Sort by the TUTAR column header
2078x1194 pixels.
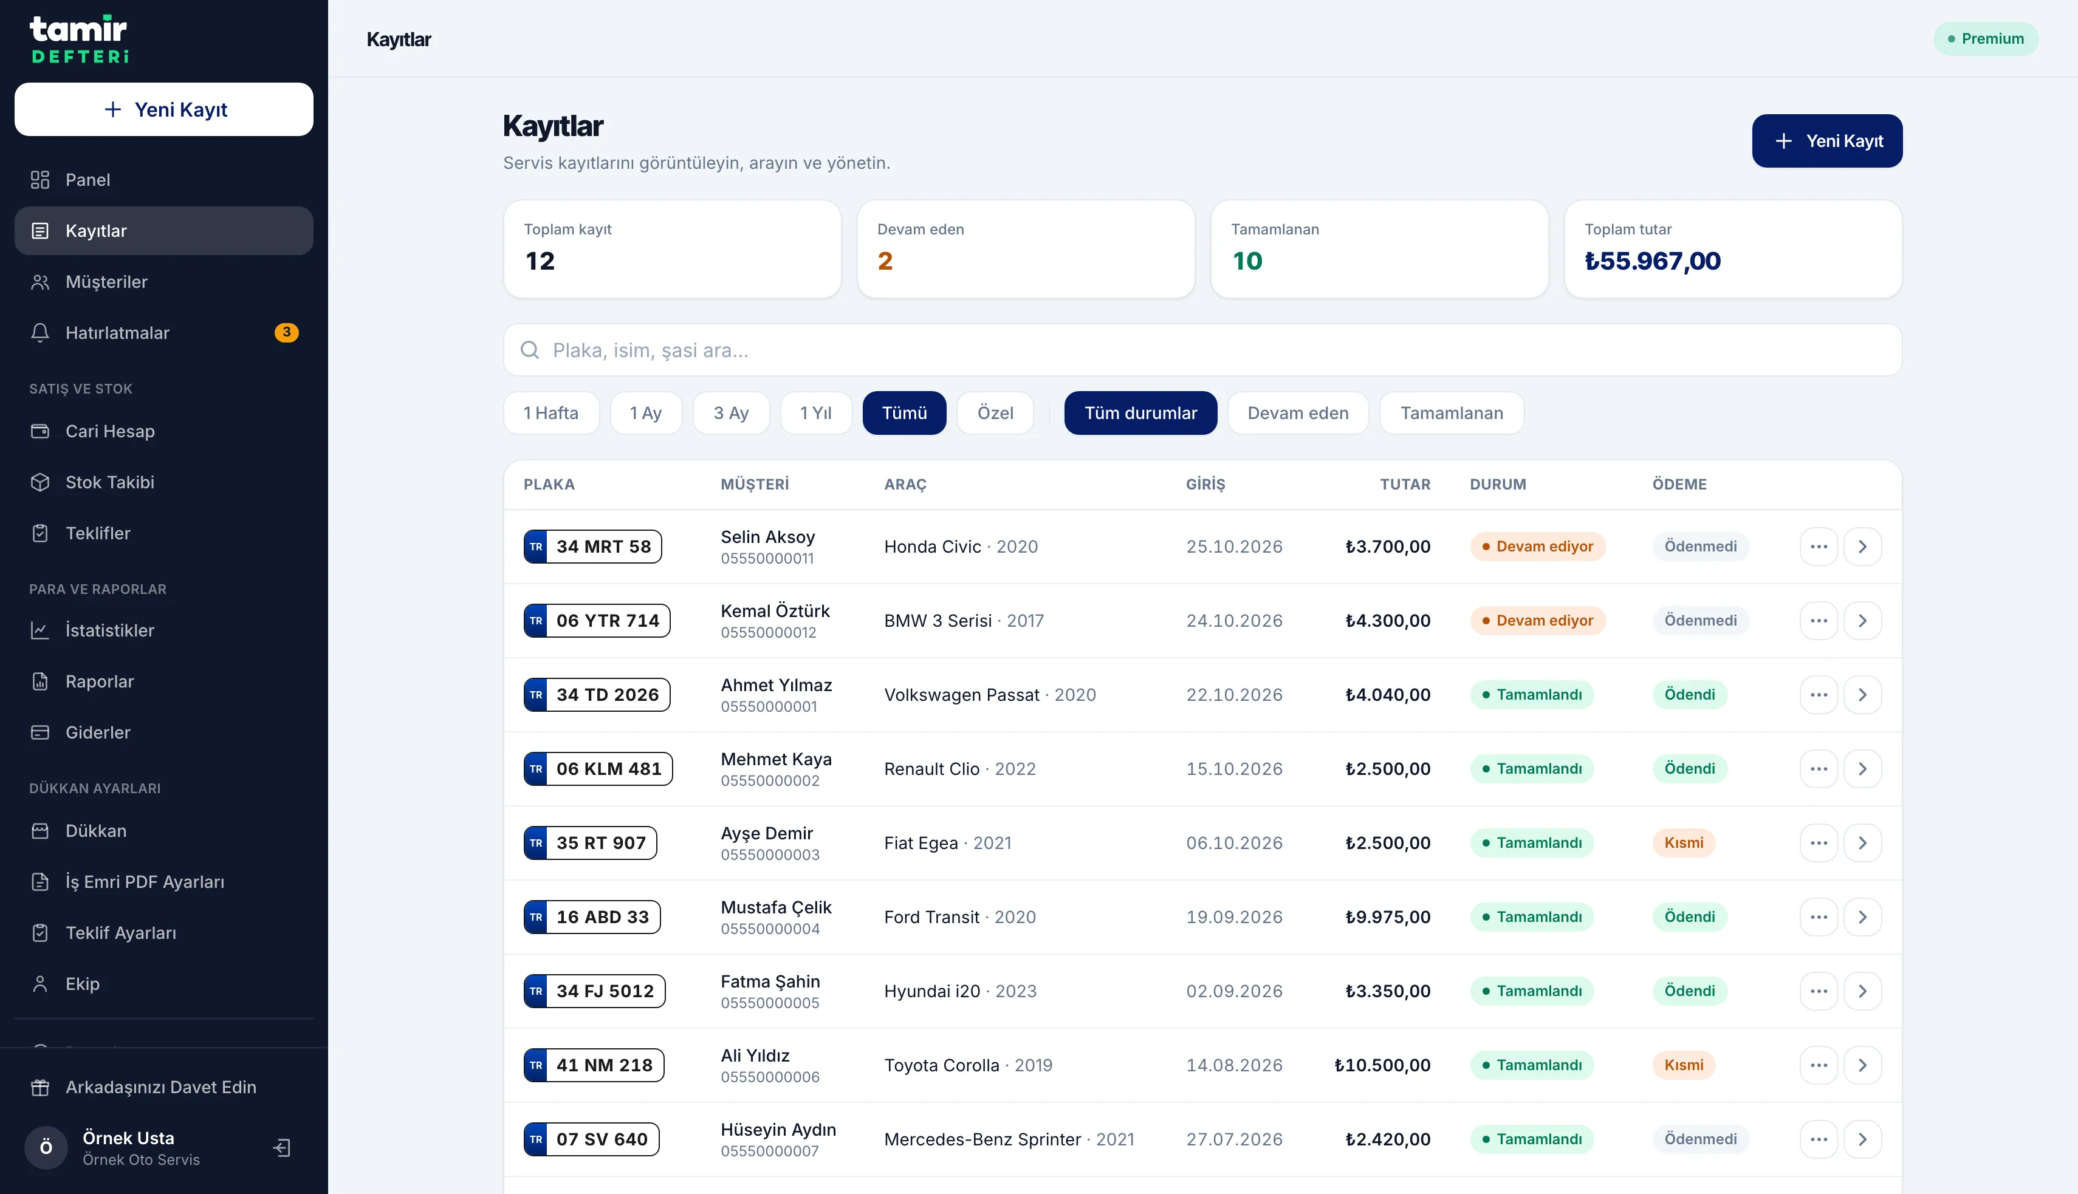(1405, 485)
